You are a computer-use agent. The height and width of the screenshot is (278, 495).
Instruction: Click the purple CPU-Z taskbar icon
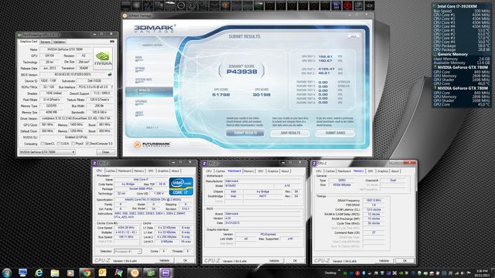click(x=166, y=273)
